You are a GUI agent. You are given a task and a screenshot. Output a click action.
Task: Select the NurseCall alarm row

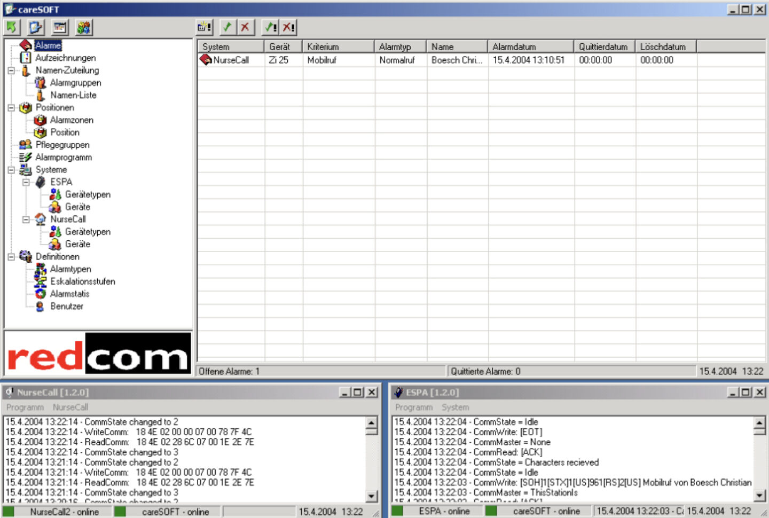(481, 60)
